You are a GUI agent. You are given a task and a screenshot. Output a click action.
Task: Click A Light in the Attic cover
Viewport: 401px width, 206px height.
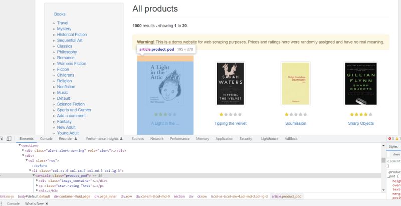[165, 84]
